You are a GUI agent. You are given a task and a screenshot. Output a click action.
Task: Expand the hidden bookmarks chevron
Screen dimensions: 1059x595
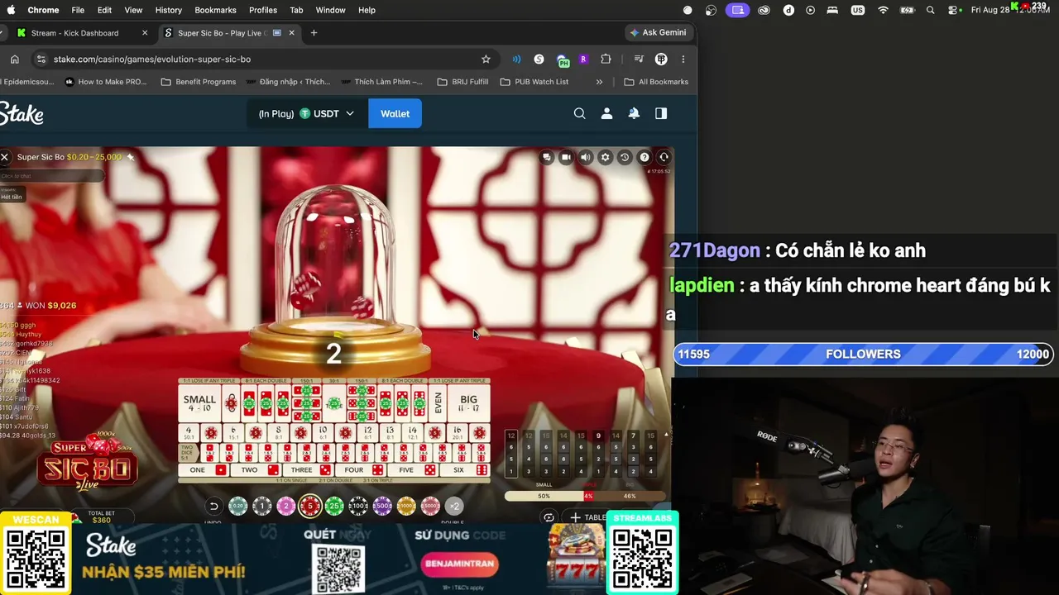[x=599, y=82]
